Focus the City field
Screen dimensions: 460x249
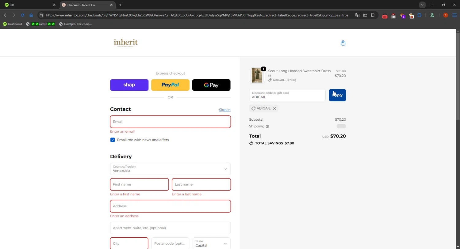[x=129, y=243]
